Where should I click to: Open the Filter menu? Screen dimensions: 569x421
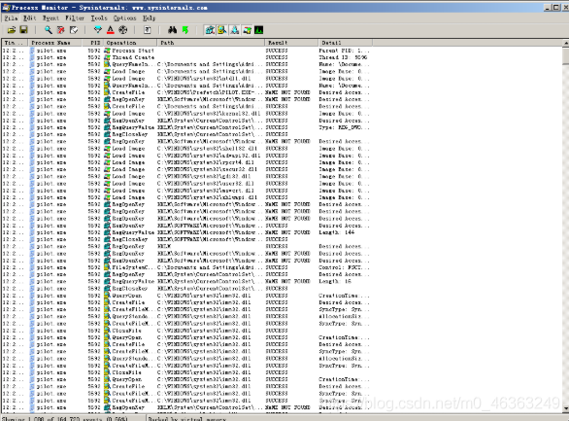tap(75, 18)
